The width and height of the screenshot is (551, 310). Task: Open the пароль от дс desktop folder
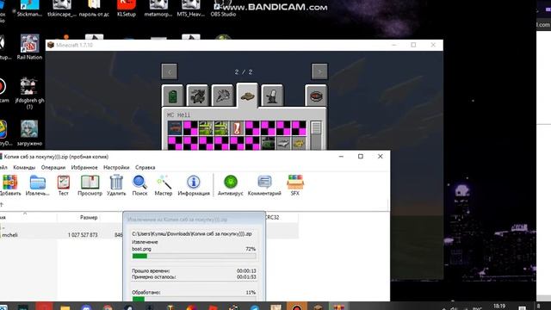[x=94, y=9]
